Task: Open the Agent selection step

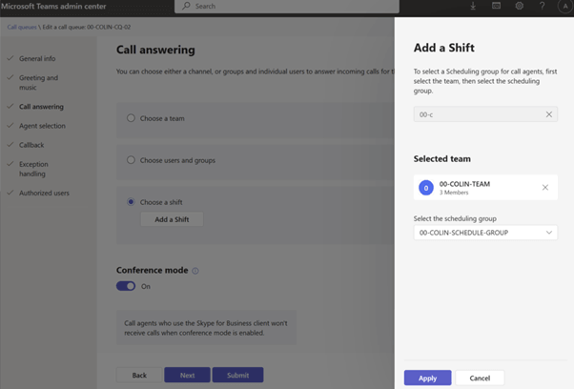Action: tap(42, 126)
